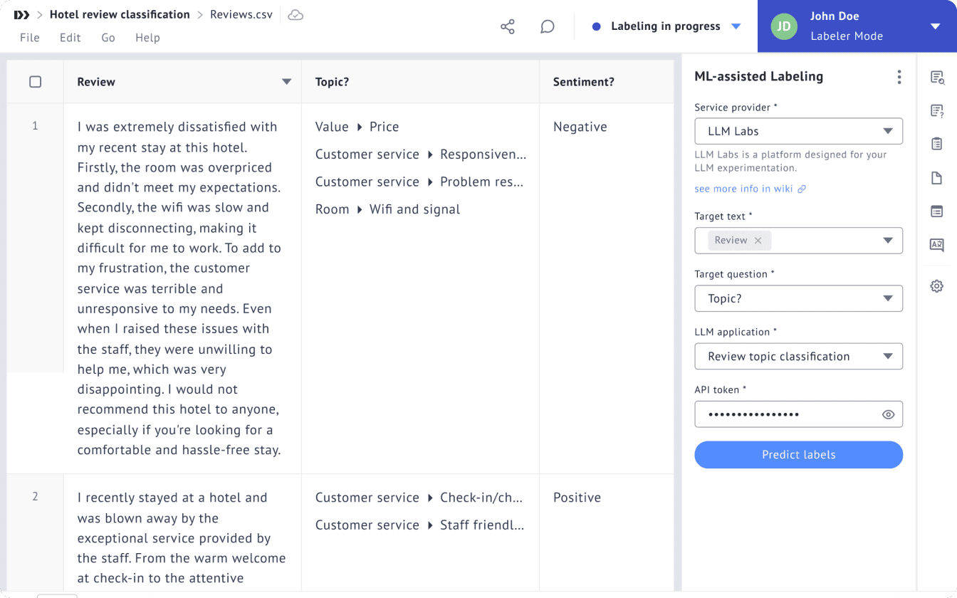
Task: Click external link icon next to wiki link
Action: pyautogui.click(x=802, y=189)
